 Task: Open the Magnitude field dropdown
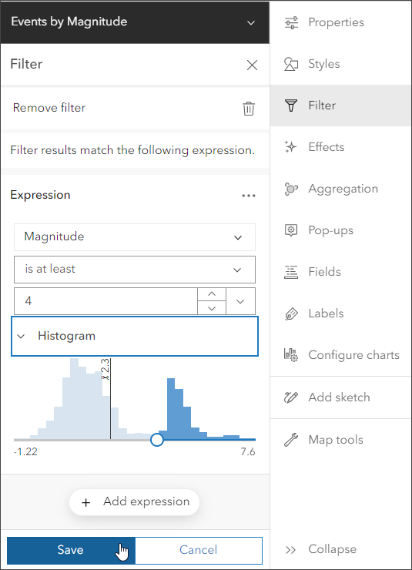pyautogui.click(x=135, y=237)
